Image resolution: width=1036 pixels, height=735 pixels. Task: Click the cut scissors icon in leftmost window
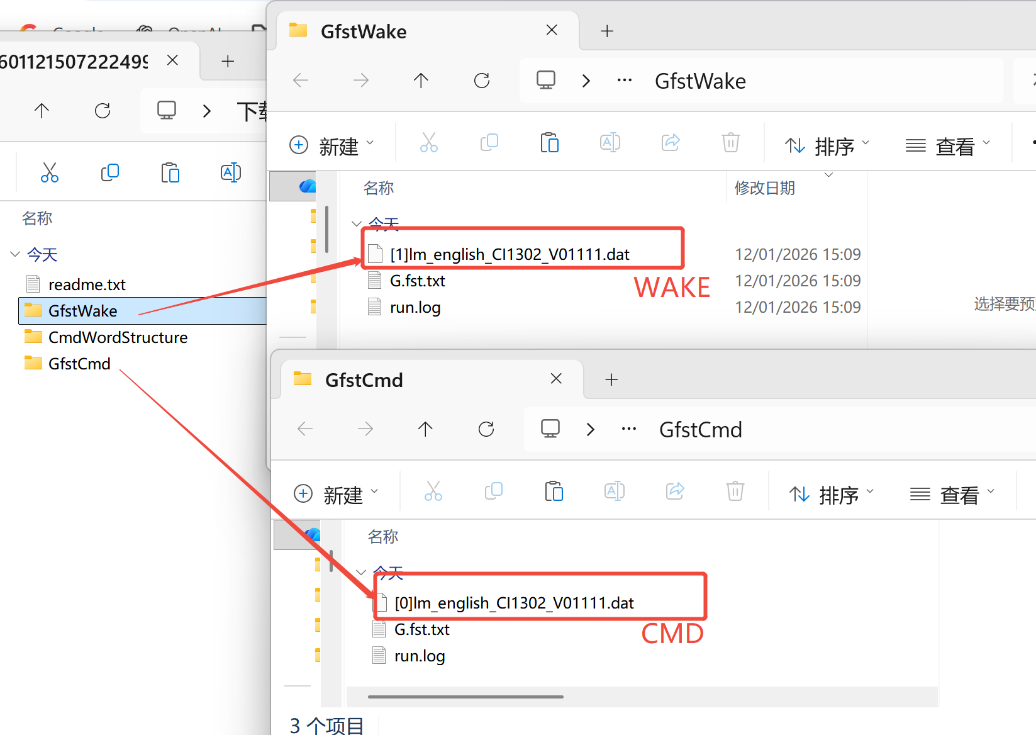tap(50, 172)
